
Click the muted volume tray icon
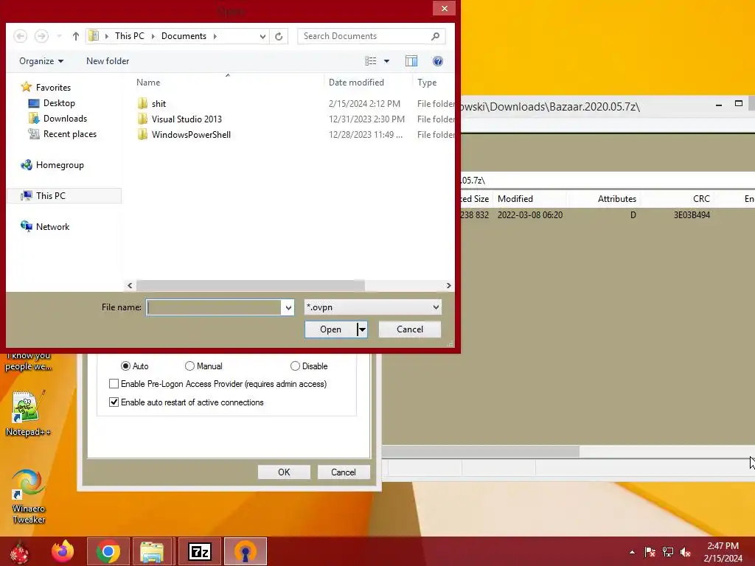point(686,552)
